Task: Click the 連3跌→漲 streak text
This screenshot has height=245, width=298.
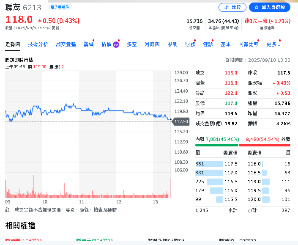Action: tap(267, 21)
